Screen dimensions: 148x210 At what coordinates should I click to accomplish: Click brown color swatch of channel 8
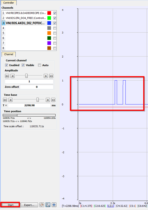[49, 48]
